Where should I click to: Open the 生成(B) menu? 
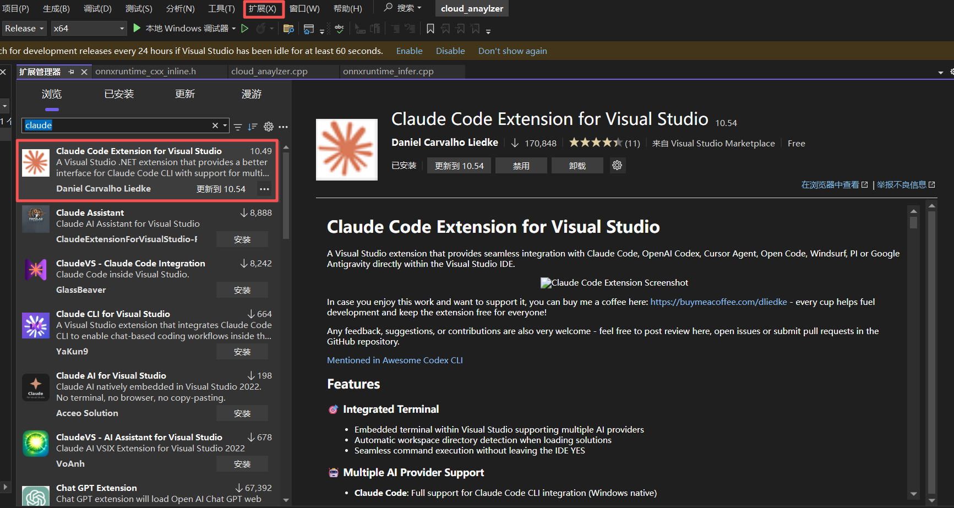tap(56, 9)
